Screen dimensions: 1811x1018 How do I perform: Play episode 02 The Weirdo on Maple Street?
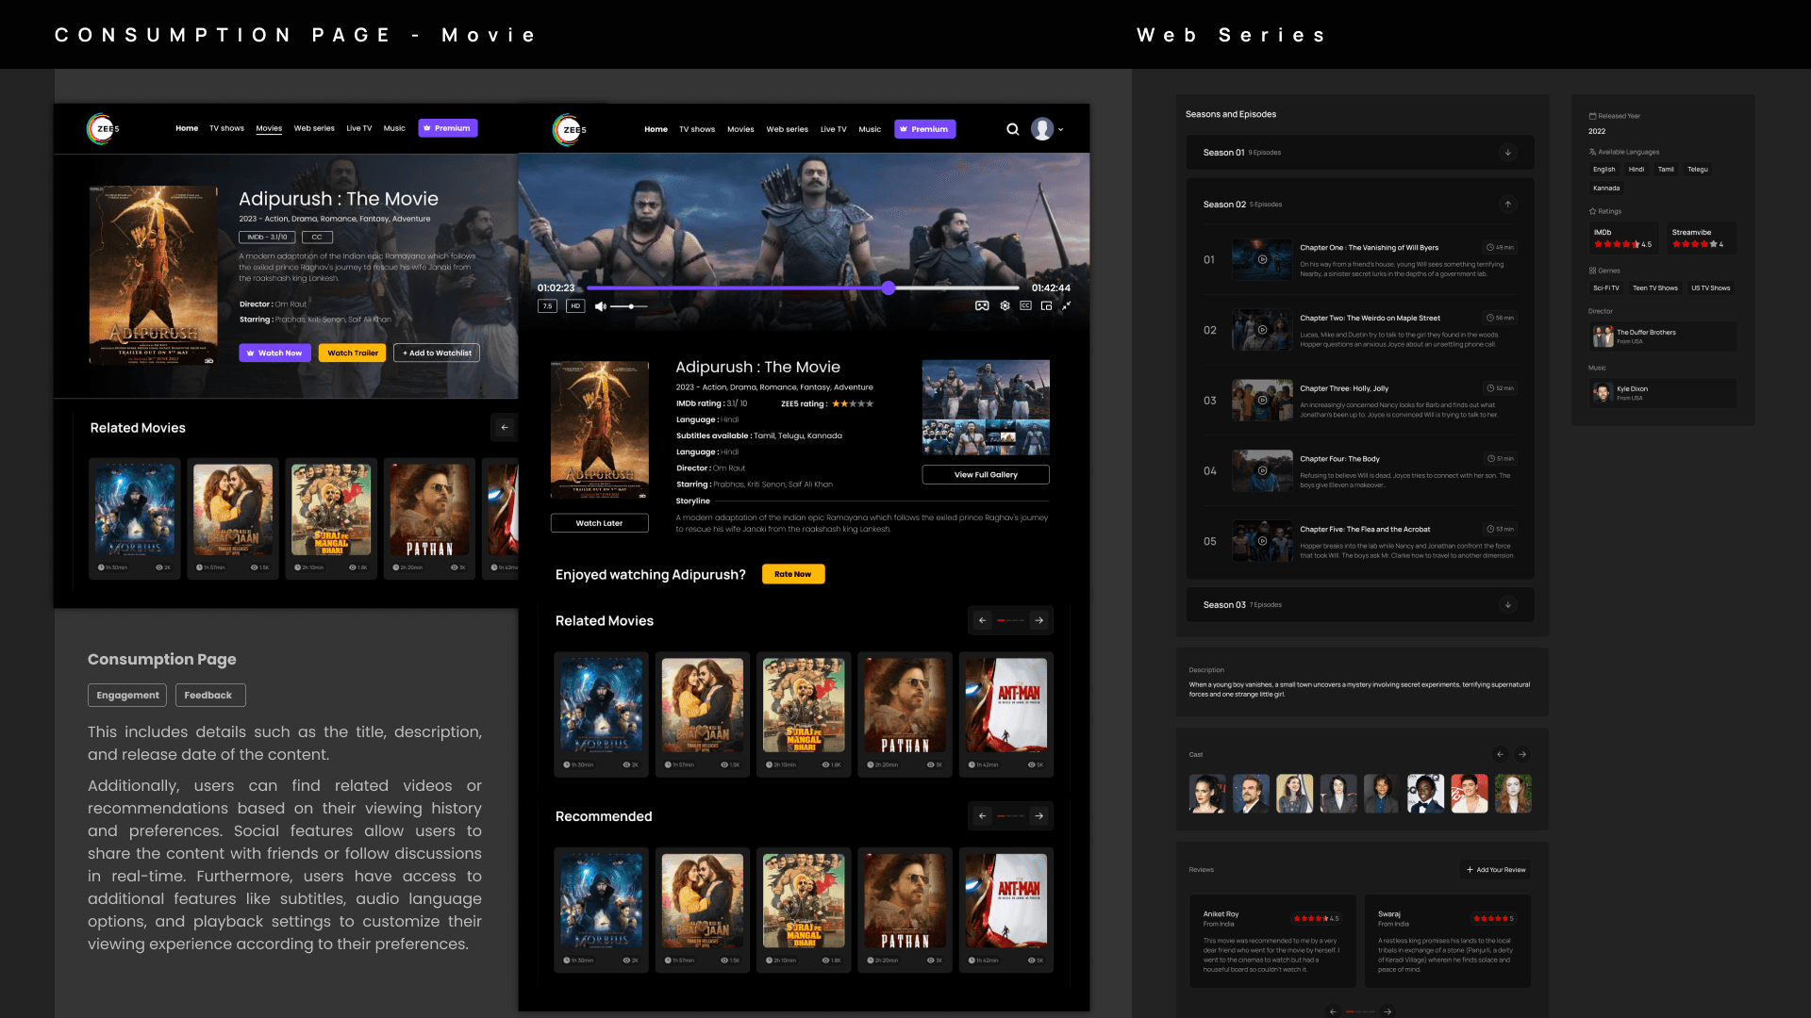point(1262,330)
